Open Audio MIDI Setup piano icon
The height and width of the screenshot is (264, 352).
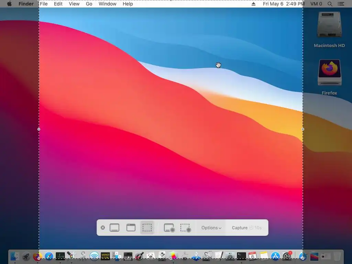pos(128,256)
